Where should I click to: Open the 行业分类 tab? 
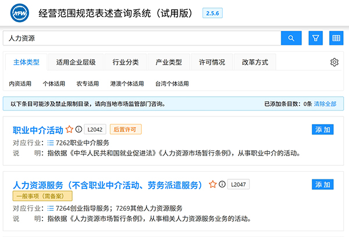click(x=125, y=62)
